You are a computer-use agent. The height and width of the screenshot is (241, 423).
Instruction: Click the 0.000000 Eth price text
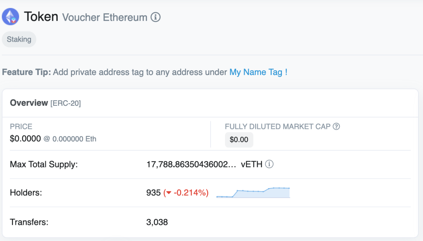[74, 139]
